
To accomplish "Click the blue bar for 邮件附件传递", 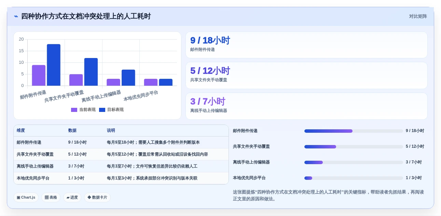I will pos(54,65).
